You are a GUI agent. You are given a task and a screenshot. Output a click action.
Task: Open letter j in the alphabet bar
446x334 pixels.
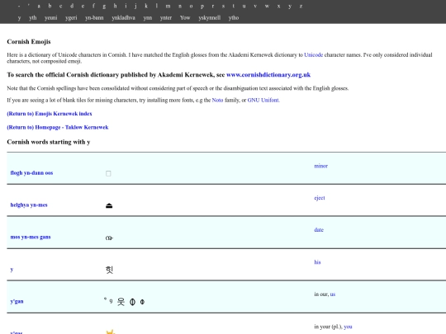click(135, 6)
